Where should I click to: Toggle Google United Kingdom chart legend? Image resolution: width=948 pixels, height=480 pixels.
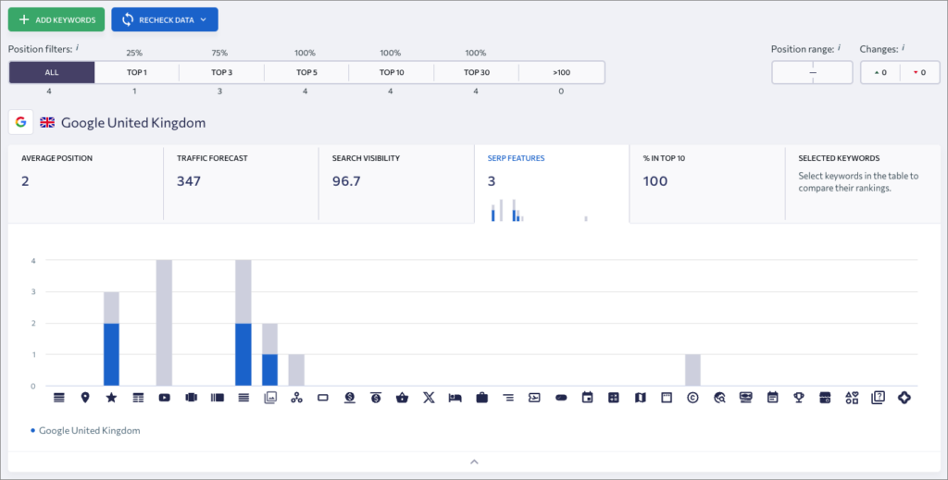(85, 430)
